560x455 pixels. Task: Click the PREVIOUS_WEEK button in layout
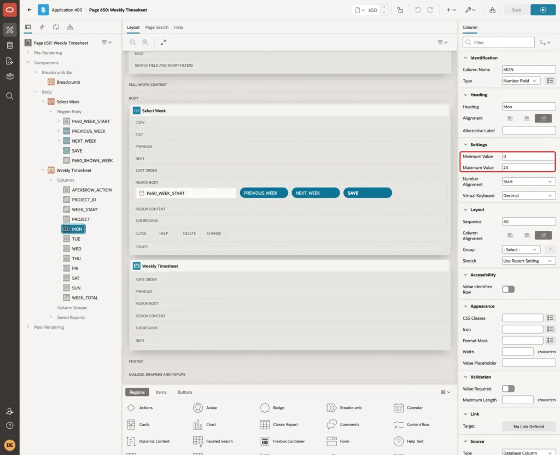pos(264,193)
